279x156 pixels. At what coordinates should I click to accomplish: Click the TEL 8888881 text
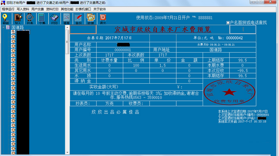click(202, 18)
